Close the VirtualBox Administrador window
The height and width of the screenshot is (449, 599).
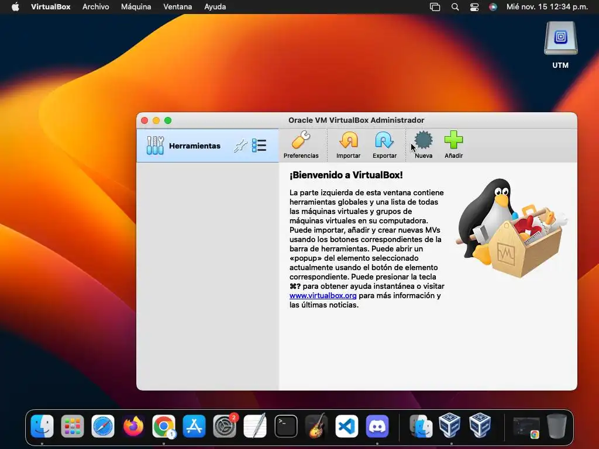[x=144, y=120]
